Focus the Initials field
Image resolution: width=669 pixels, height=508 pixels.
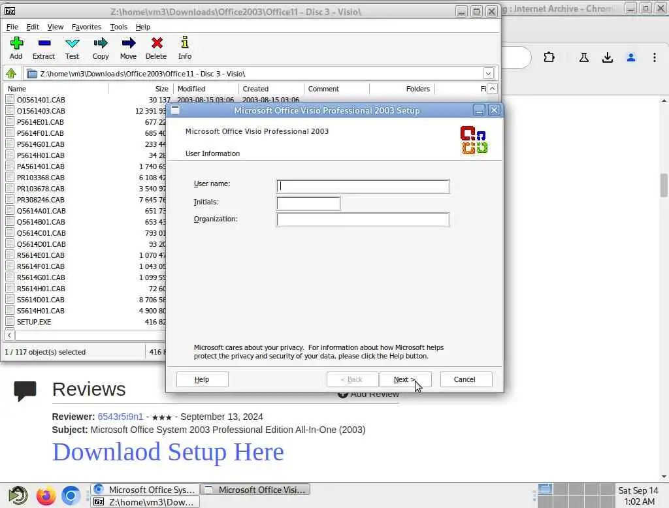[x=308, y=203]
